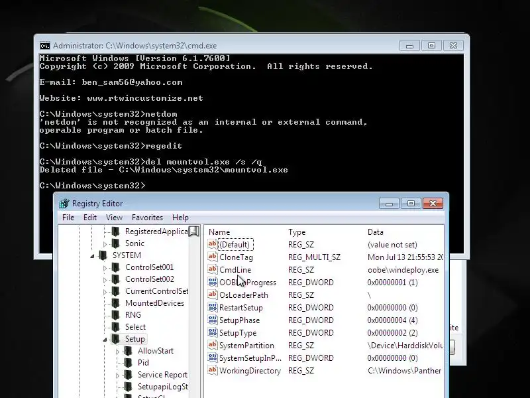Select the SetupType value name
The height and width of the screenshot is (398, 530).
coord(238,333)
